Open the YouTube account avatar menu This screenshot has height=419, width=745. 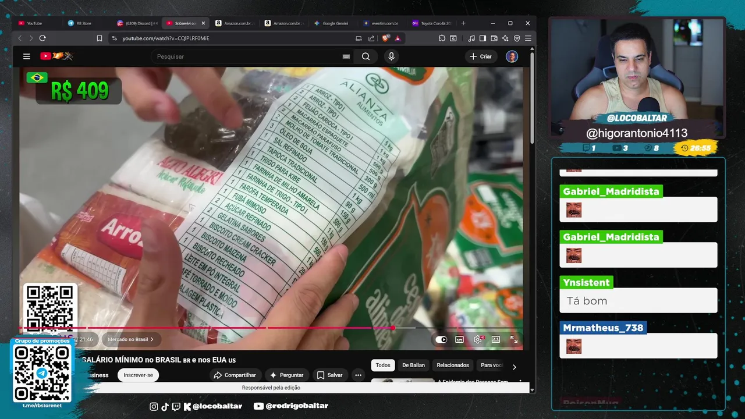512,56
